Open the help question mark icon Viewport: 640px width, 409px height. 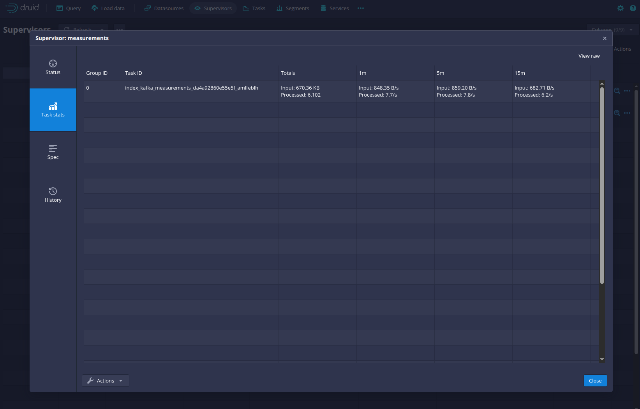click(633, 8)
